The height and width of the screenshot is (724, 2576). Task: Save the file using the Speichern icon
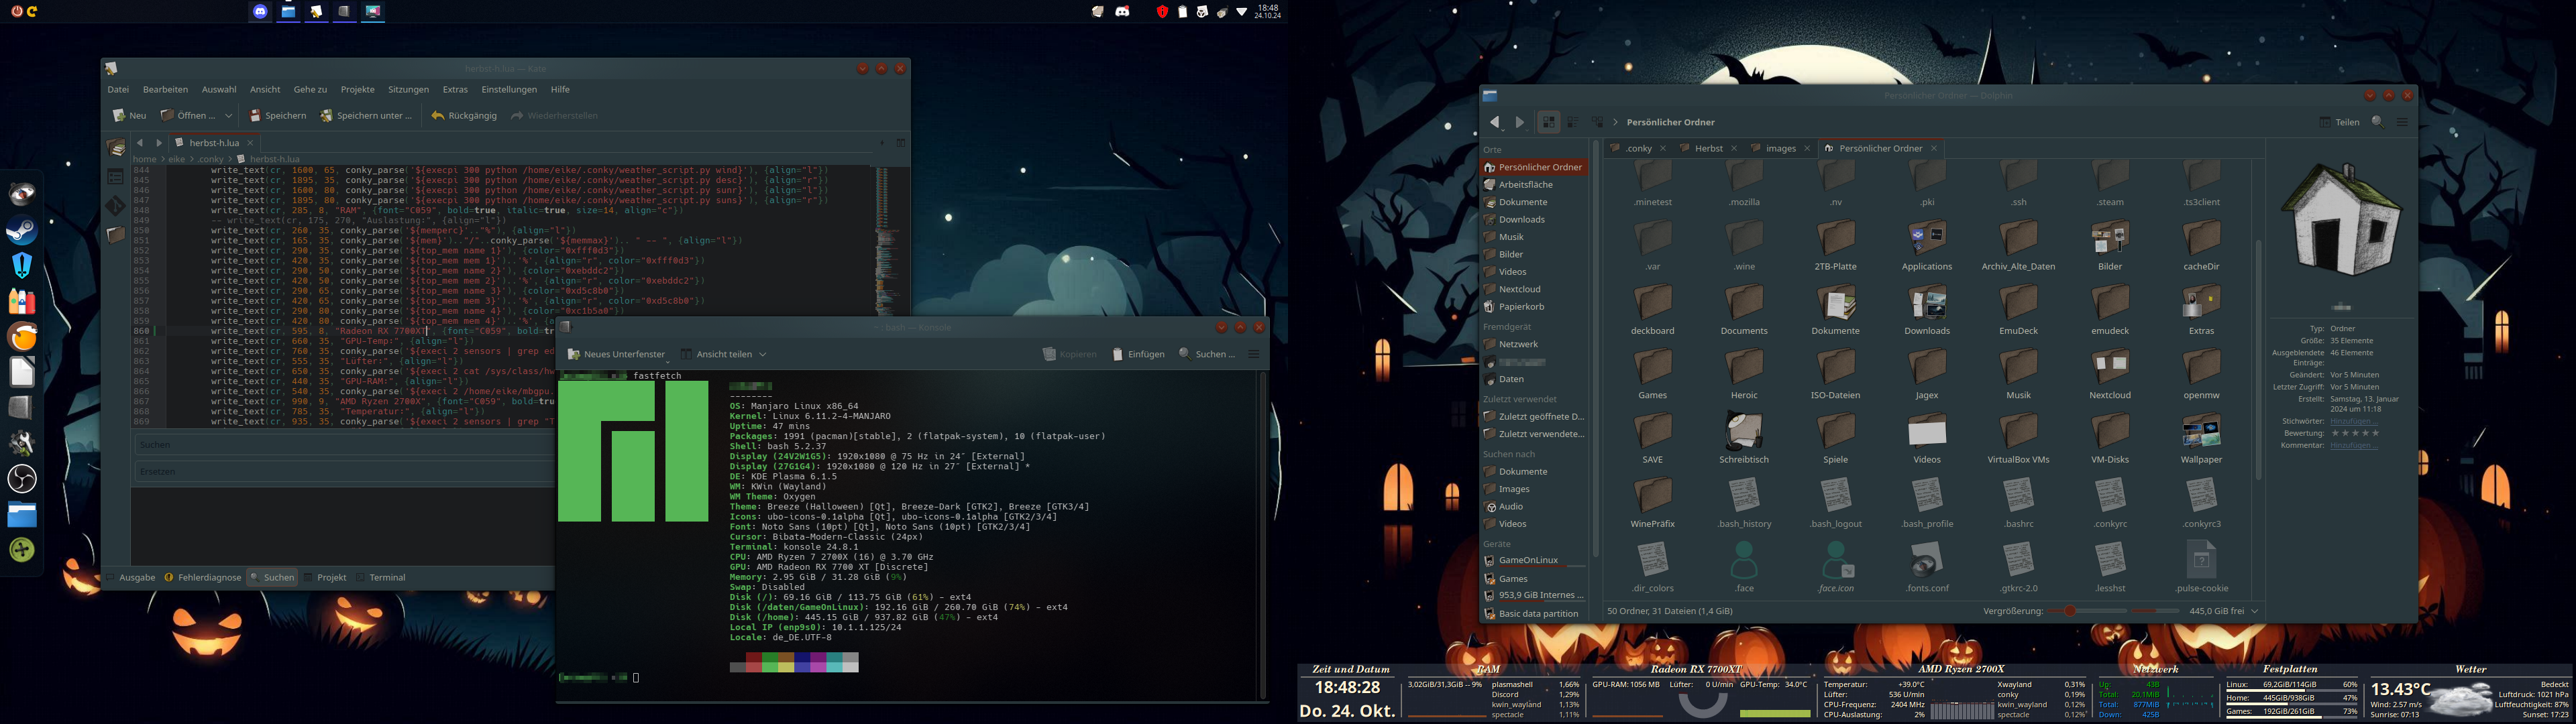[x=278, y=115]
